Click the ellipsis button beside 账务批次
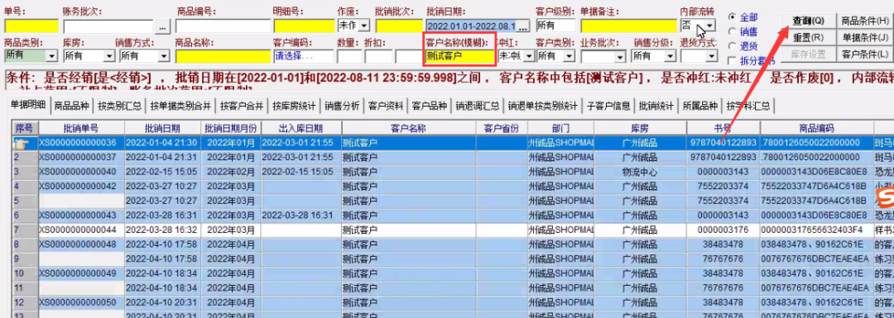 pyautogui.click(x=163, y=26)
